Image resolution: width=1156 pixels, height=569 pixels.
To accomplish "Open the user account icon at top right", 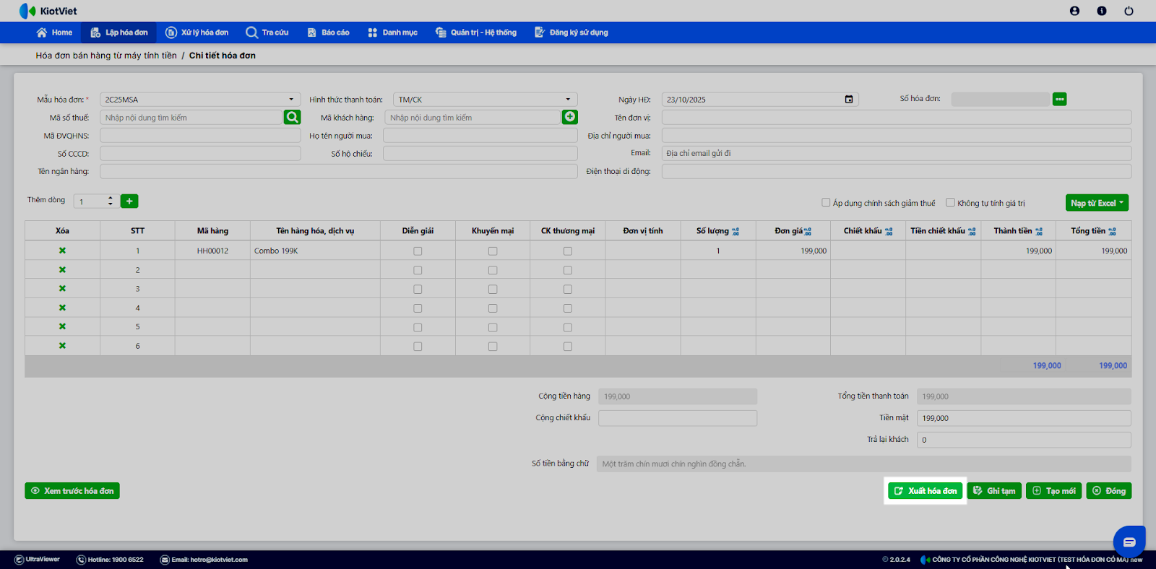I will click(1074, 11).
